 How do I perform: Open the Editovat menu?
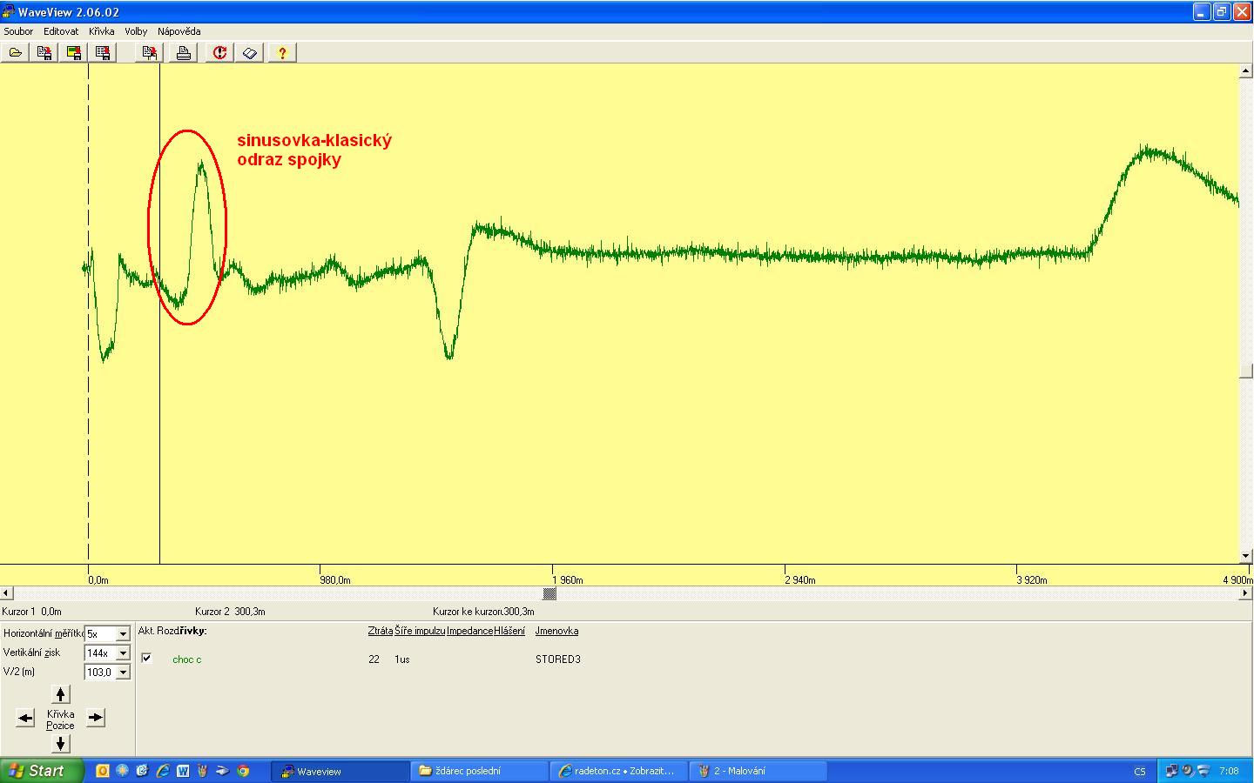coord(61,31)
